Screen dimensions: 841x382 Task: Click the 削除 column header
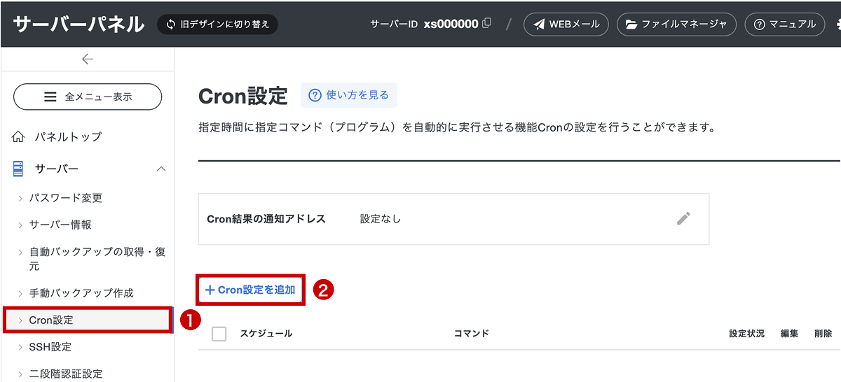tap(823, 334)
